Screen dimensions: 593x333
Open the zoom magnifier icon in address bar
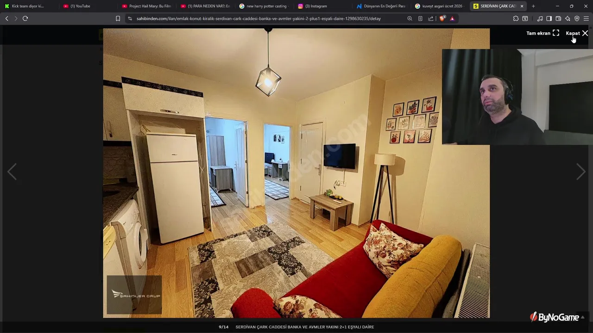[x=410, y=18]
